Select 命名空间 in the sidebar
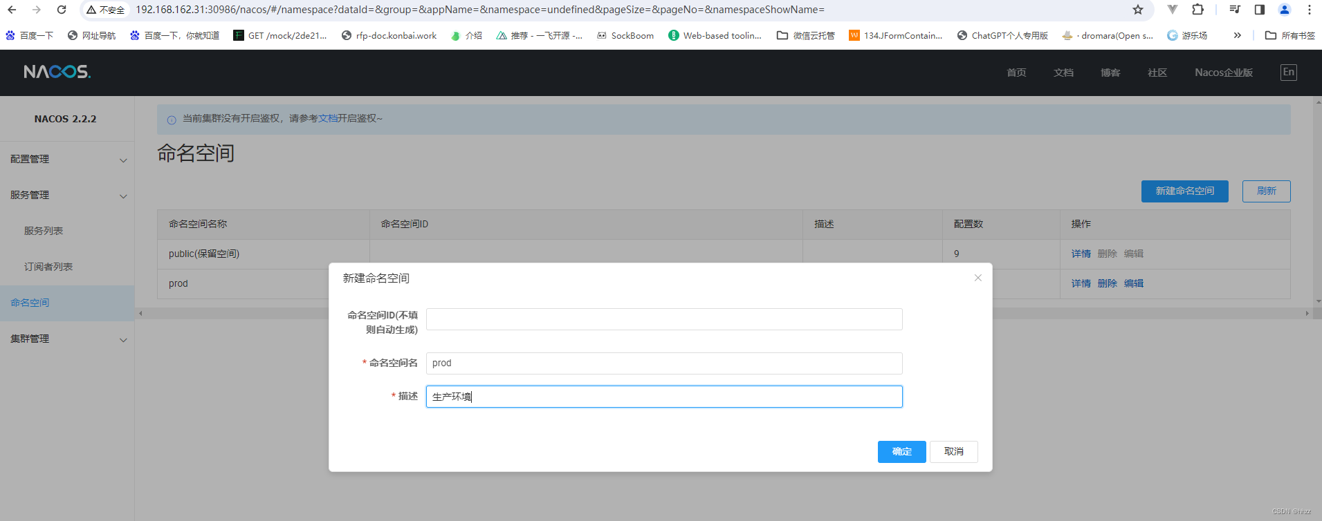 (x=67, y=303)
